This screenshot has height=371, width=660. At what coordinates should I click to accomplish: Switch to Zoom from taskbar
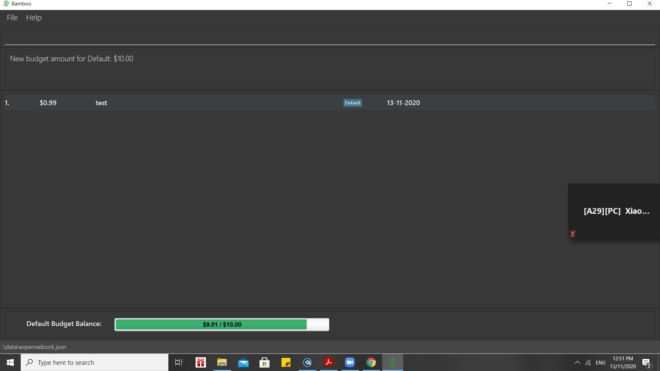[x=350, y=362]
